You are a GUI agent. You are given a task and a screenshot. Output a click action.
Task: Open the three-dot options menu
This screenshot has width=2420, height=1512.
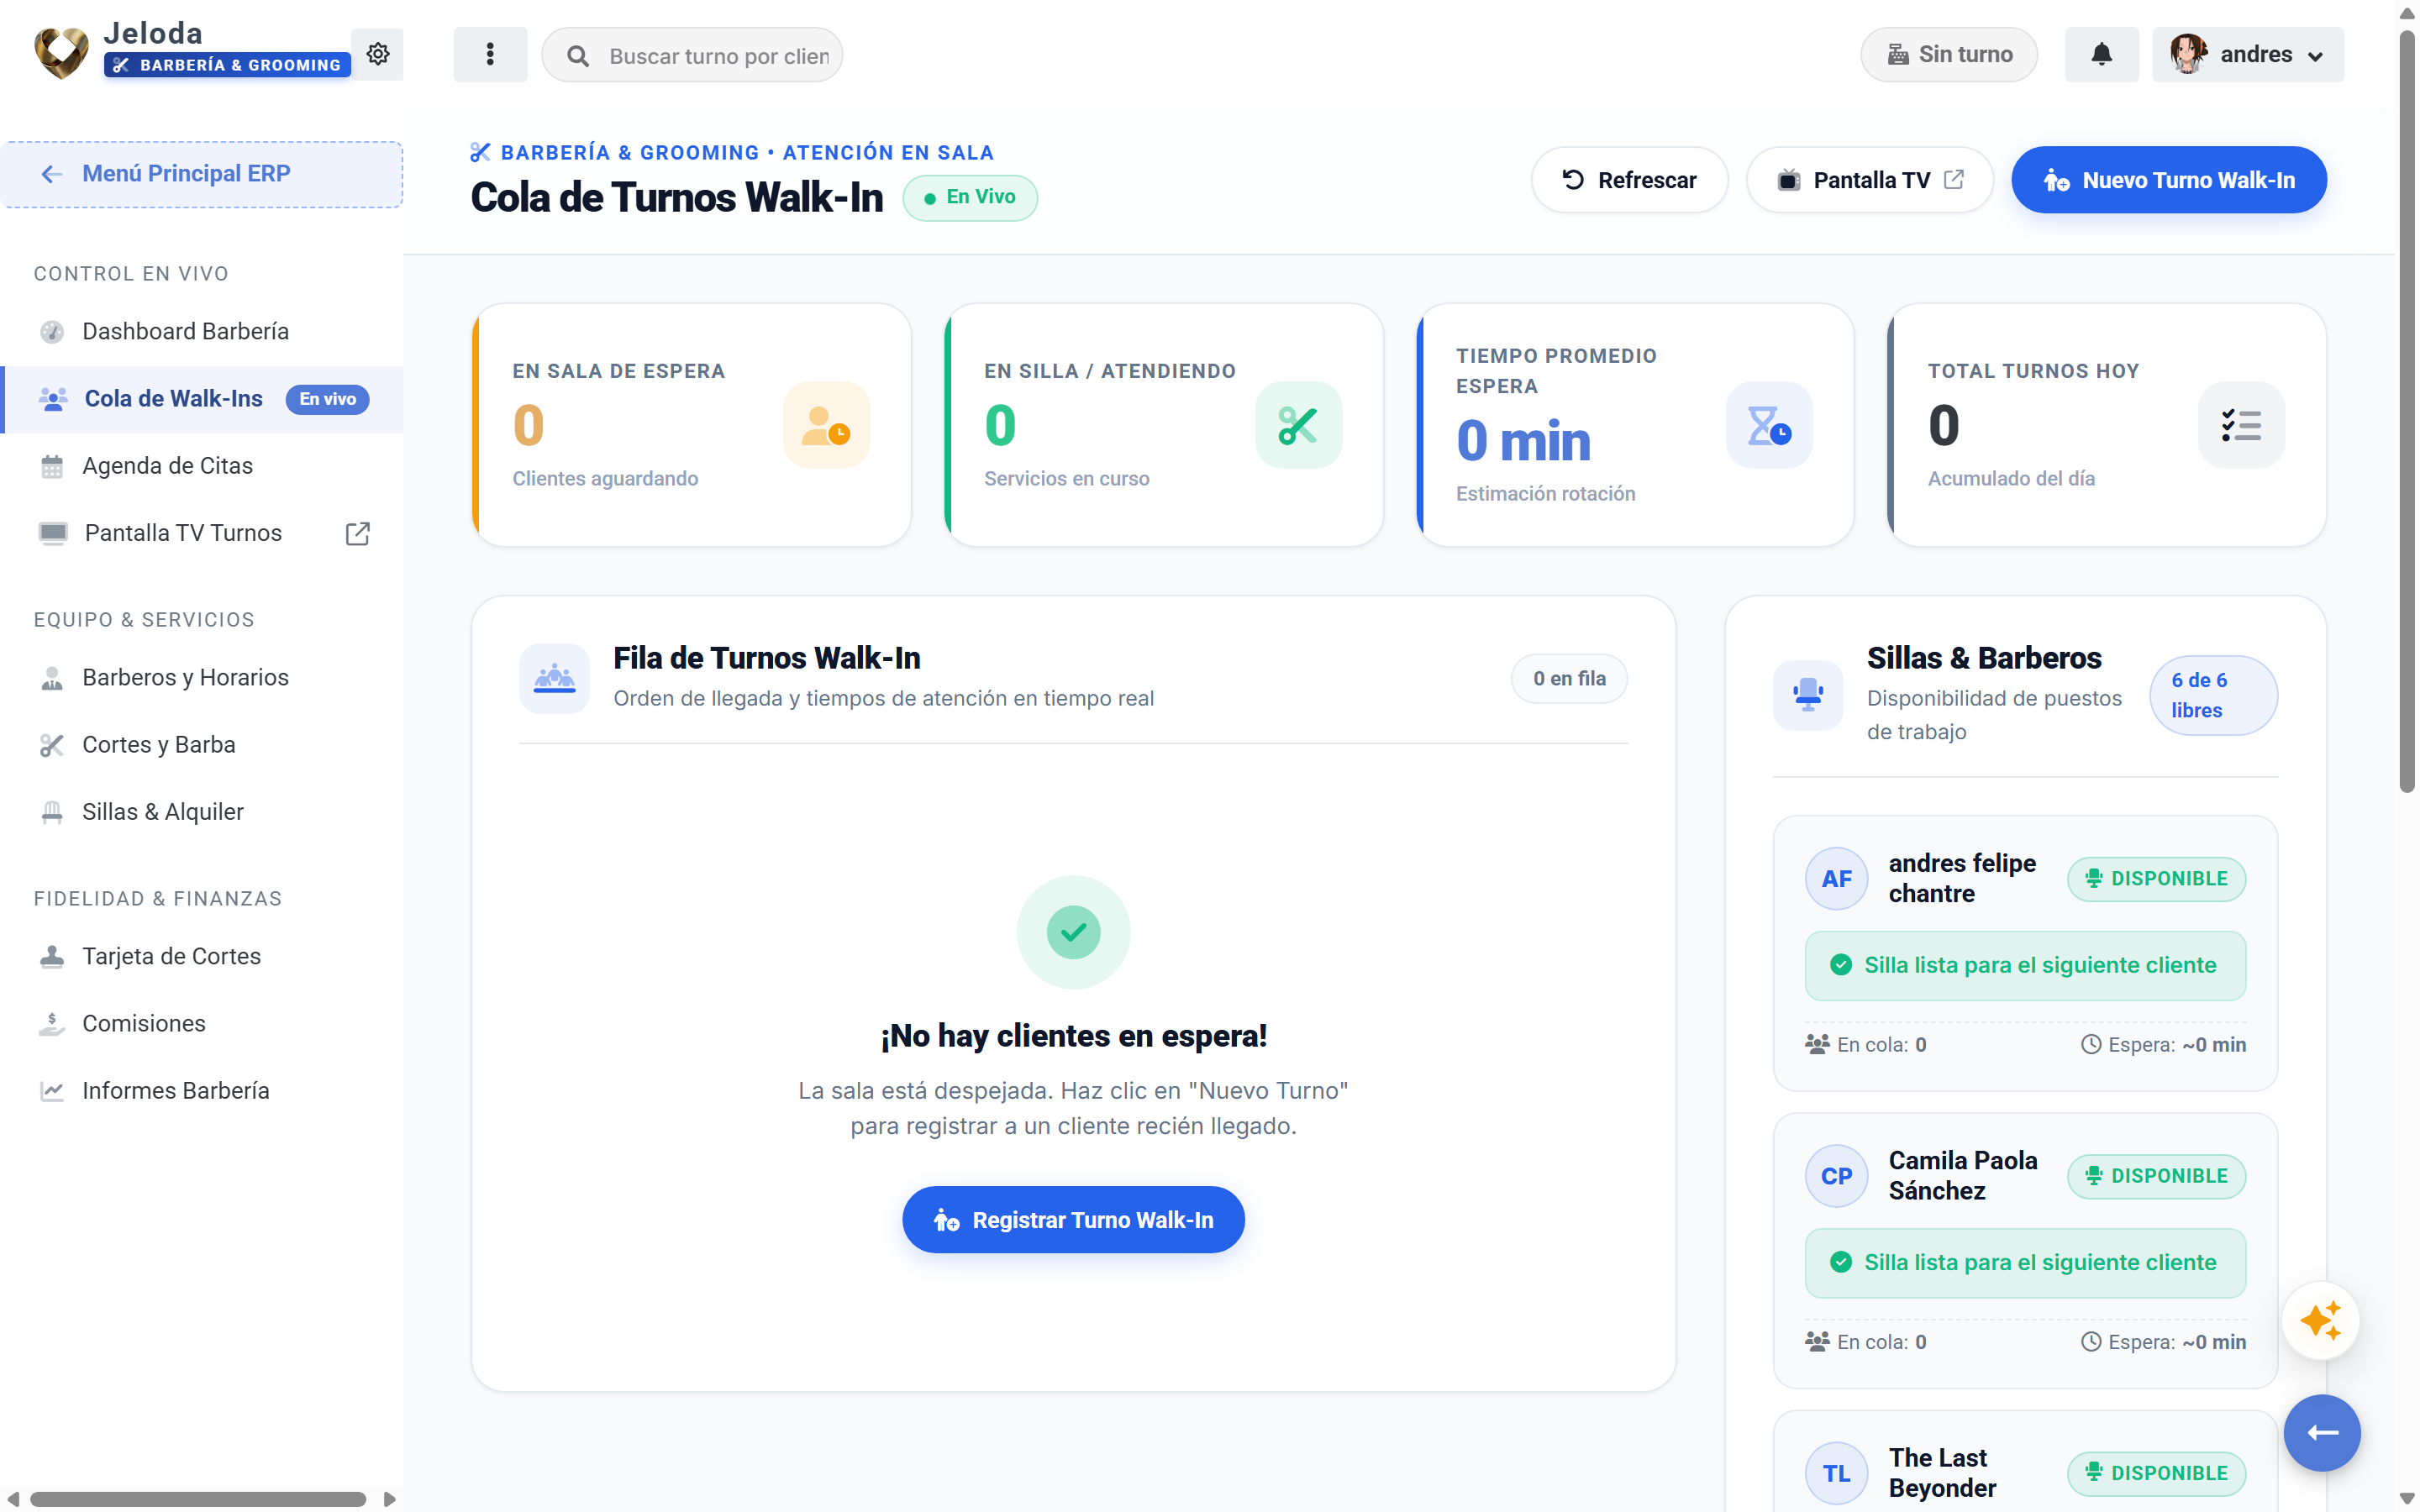click(x=490, y=54)
